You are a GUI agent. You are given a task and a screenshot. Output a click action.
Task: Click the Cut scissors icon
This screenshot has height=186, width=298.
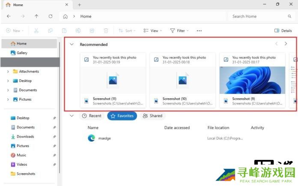(x=36, y=30)
